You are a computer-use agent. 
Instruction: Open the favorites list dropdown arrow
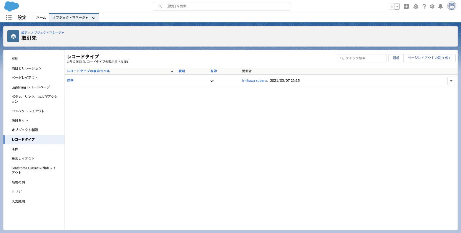(x=397, y=7)
